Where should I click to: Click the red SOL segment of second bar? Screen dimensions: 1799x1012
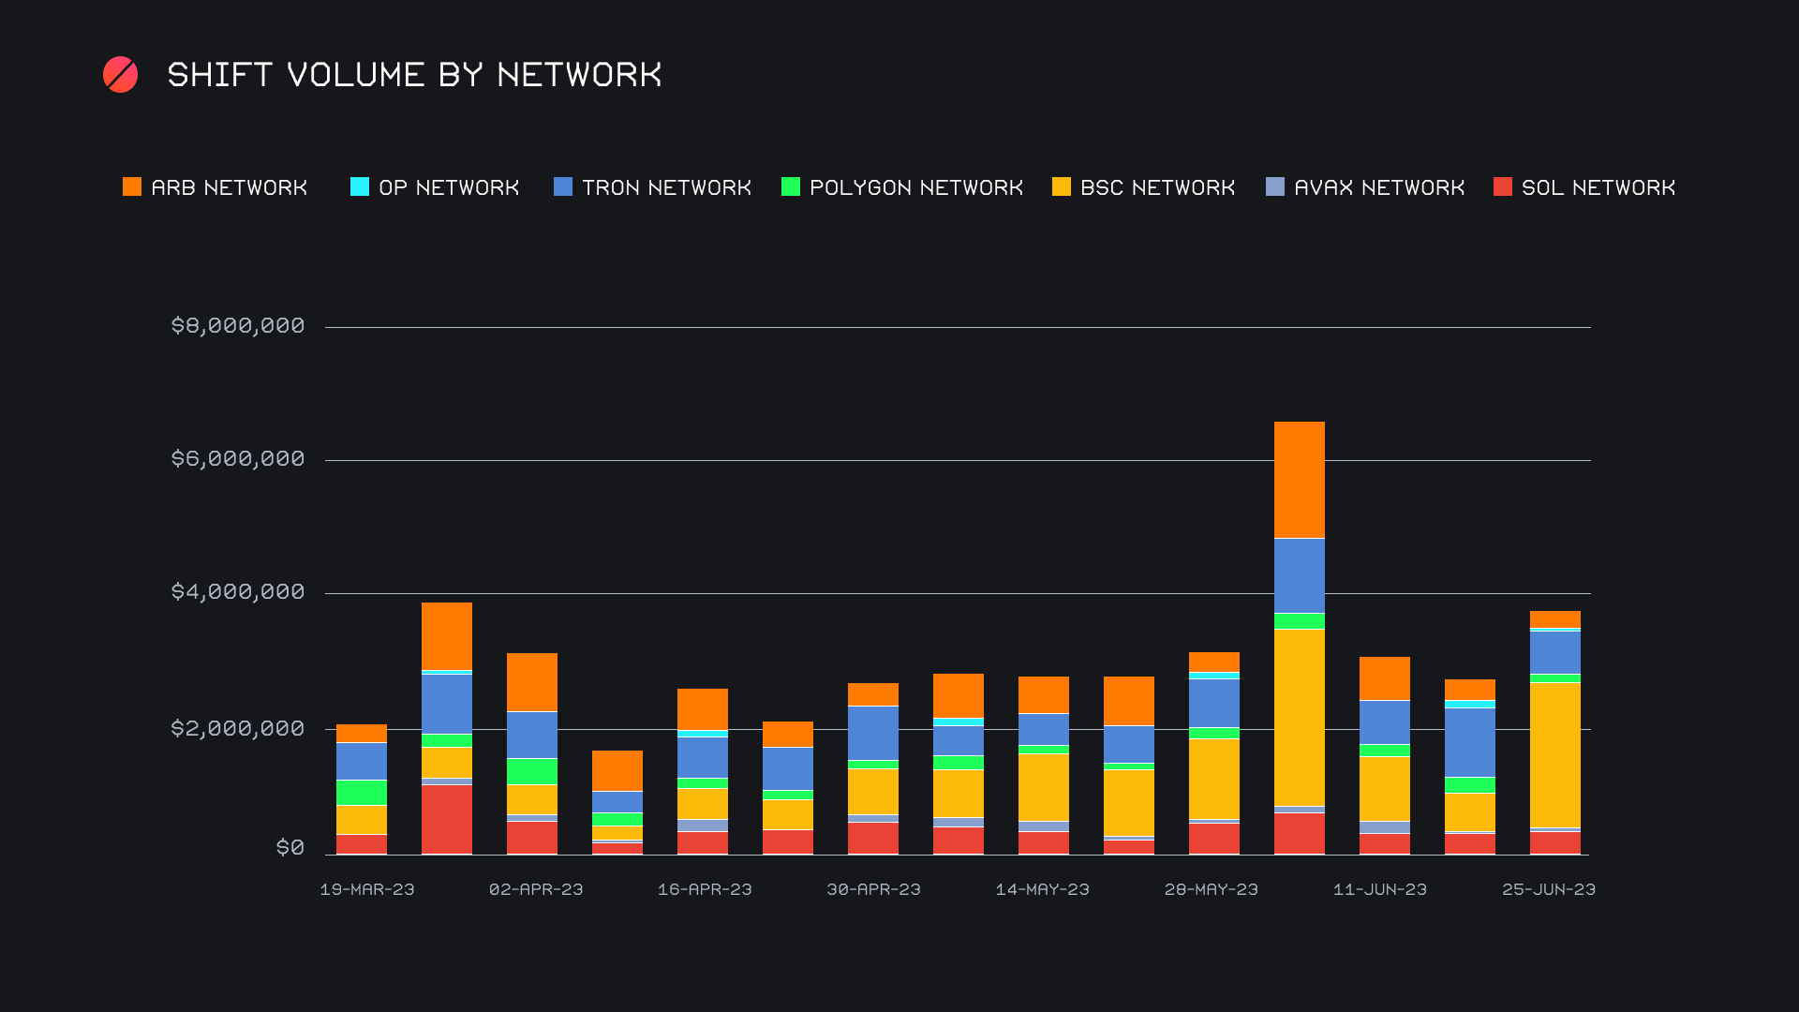point(447,819)
